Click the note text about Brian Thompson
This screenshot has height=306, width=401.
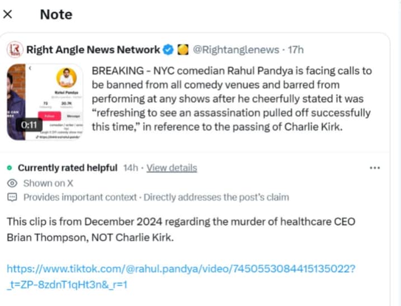click(x=181, y=229)
